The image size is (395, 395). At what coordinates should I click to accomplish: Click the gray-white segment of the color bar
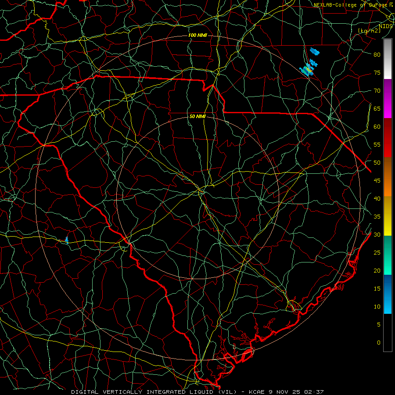pyautogui.click(x=388, y=59)
